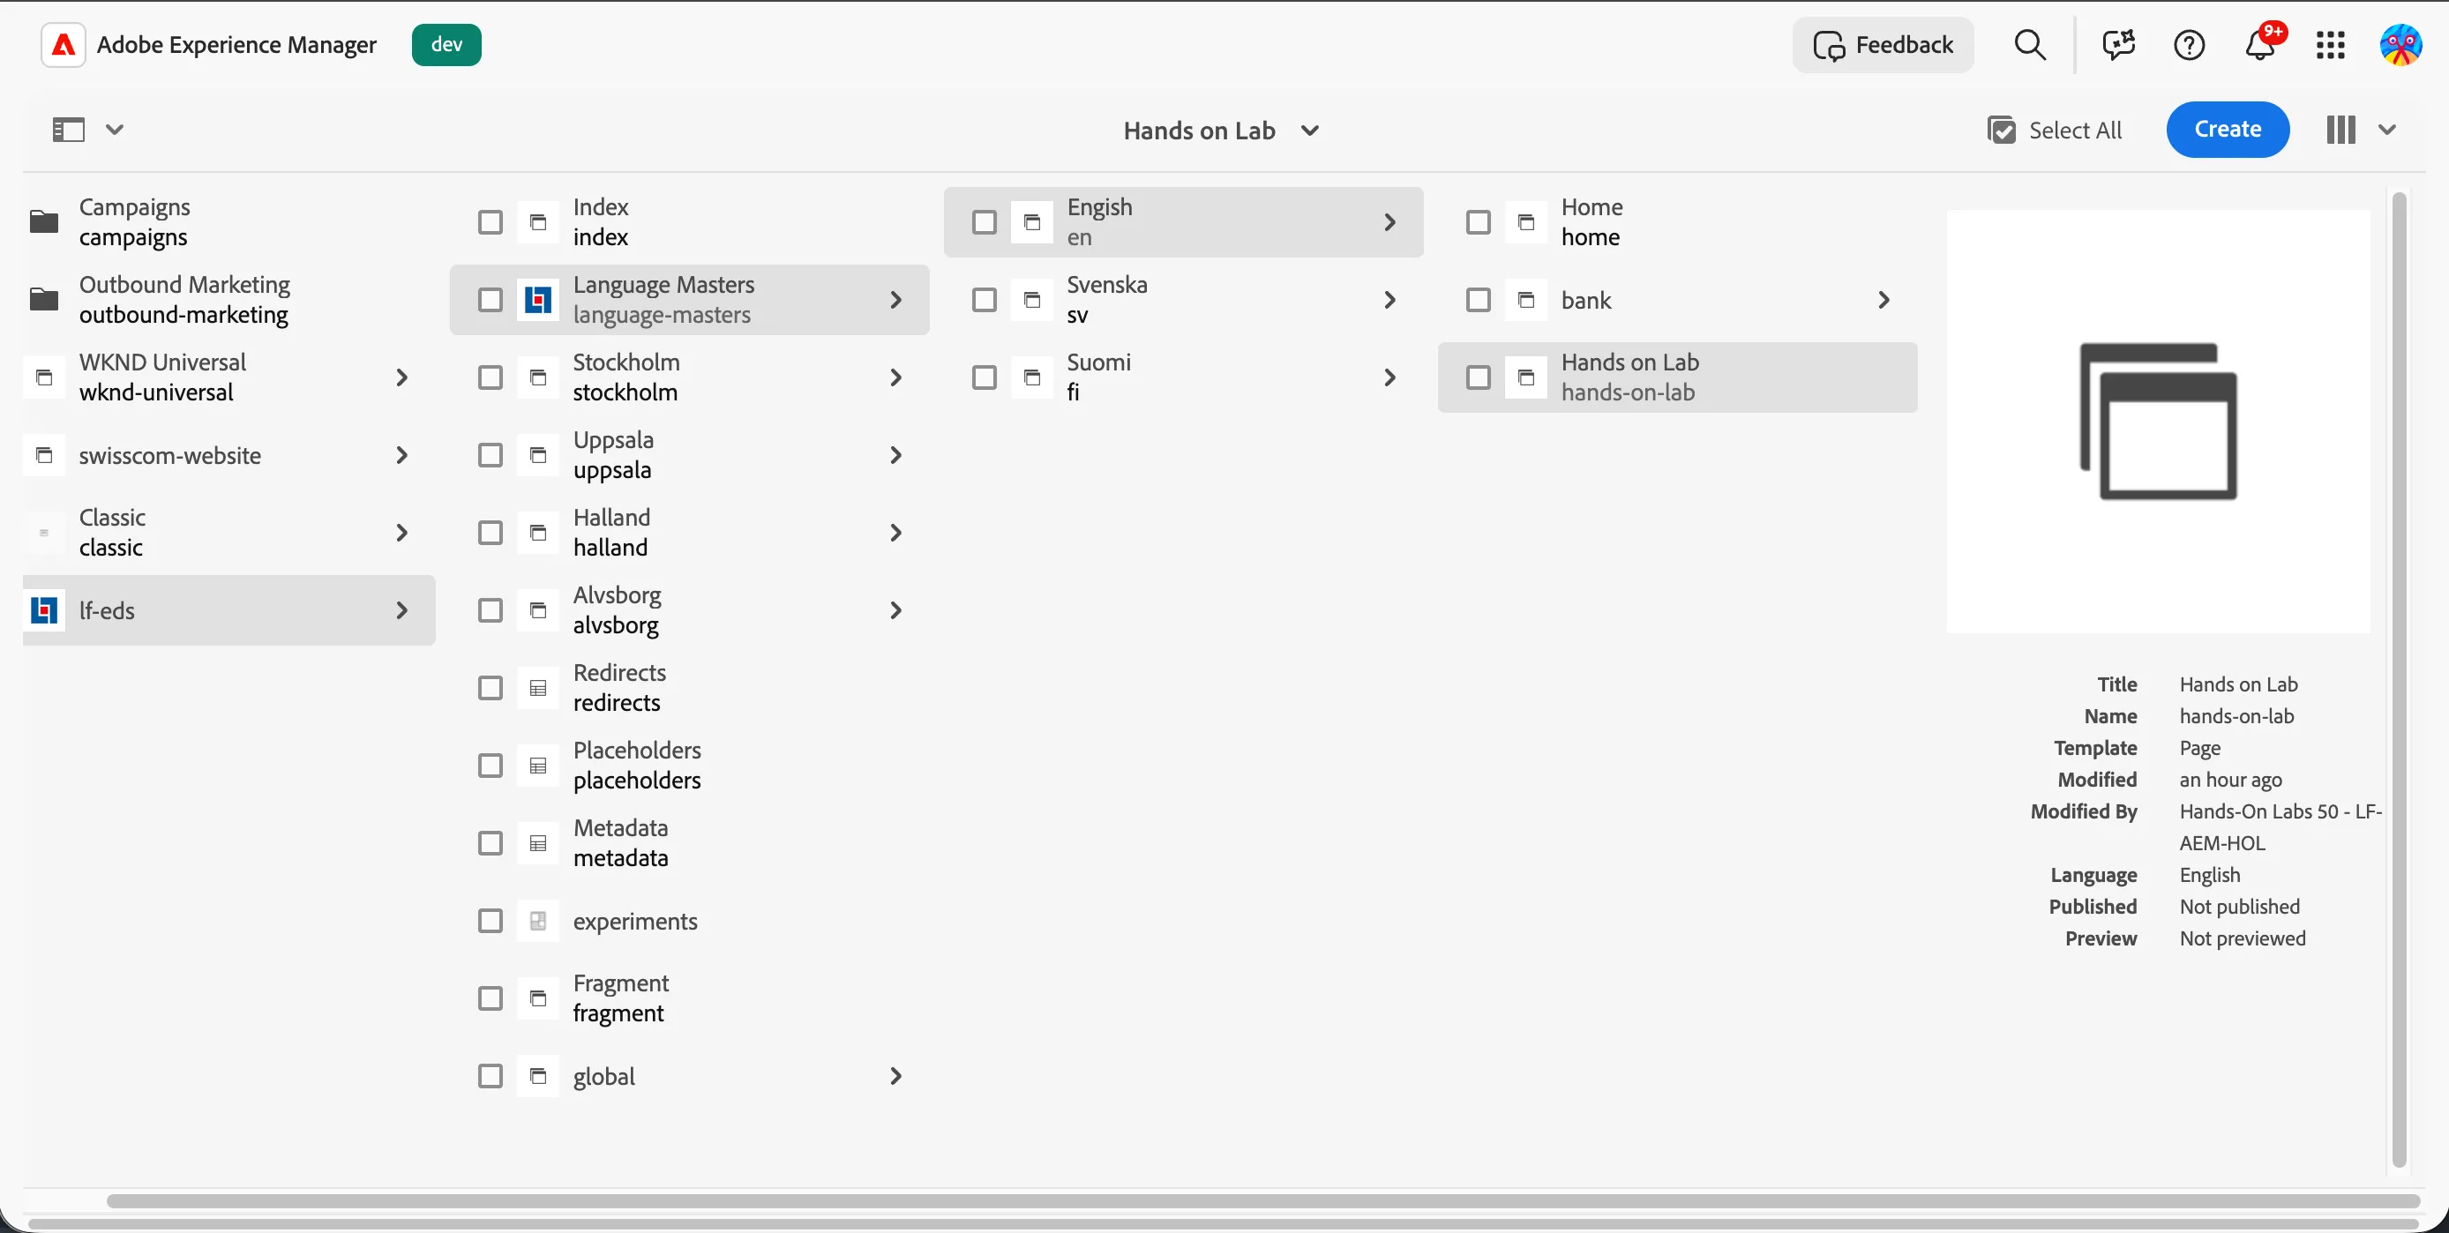Click the Hands on Lab page icon
The width and height of the screenshot is (2449, 1233).
coord(1526,377)
